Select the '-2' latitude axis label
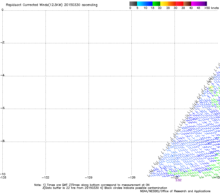The width and height of the screenshot is (220, 193). tap(2, 42)
